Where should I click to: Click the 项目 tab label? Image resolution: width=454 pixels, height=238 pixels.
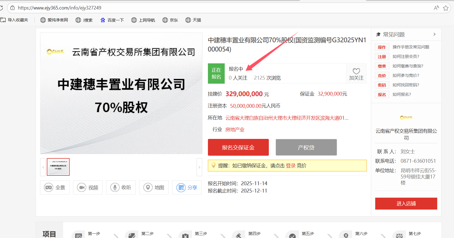pos(49,234)
